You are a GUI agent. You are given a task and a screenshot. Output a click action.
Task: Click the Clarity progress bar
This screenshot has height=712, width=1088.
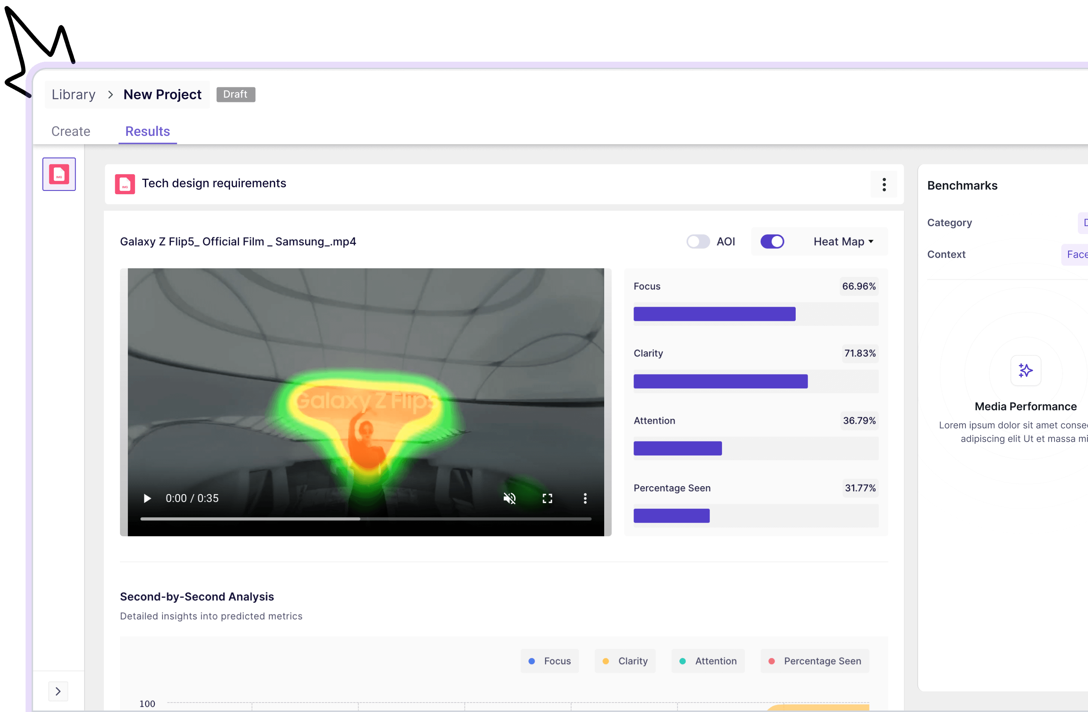[756, 381]
